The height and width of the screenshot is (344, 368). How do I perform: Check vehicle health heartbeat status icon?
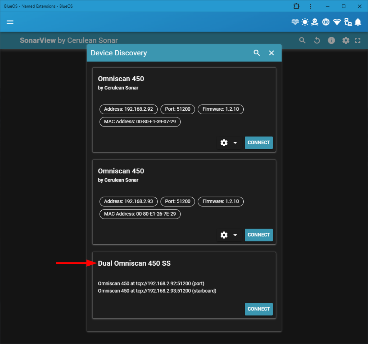point(295,22)
